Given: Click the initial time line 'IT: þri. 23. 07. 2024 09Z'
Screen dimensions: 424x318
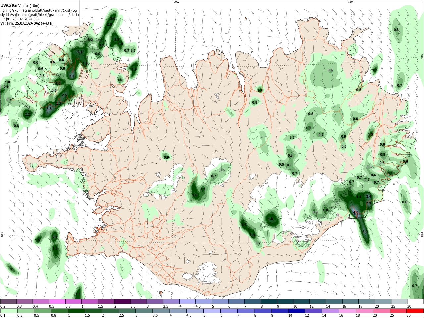Looking at the screenshot, I should pos(20,19).
